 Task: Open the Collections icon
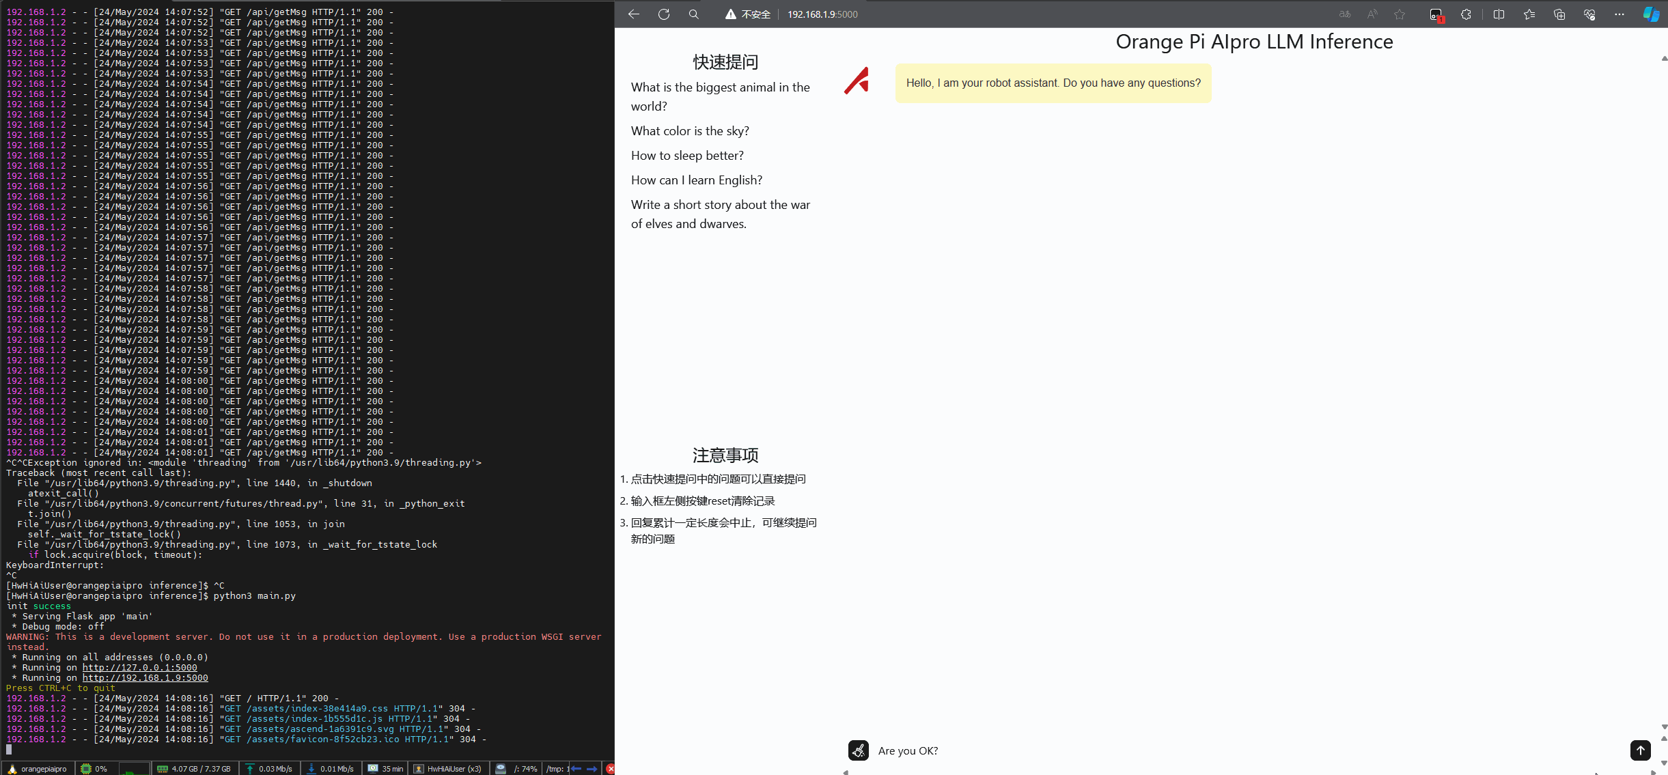click(x=1559, y=14)
